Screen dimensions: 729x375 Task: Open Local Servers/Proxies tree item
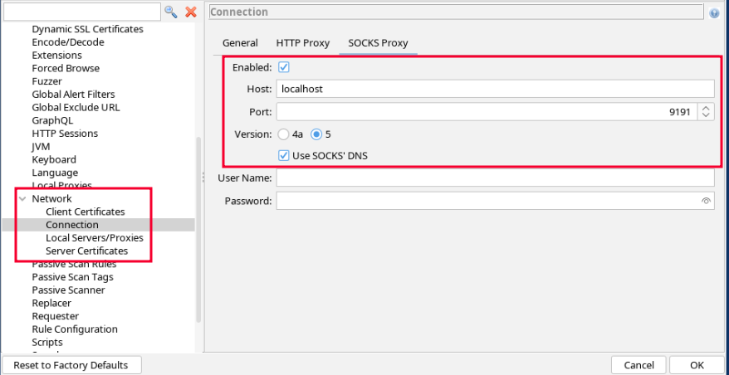pos(94,238)
